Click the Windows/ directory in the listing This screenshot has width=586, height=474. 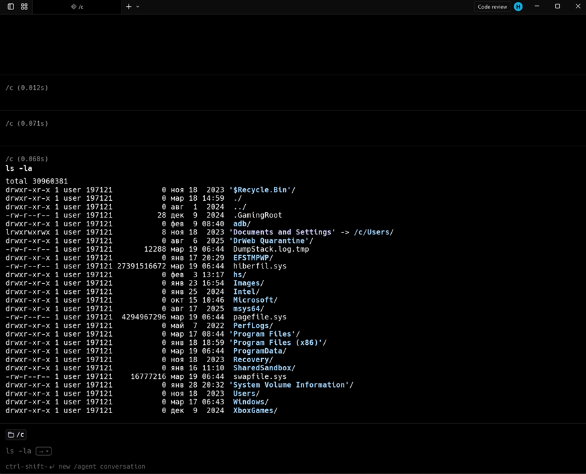250,402
